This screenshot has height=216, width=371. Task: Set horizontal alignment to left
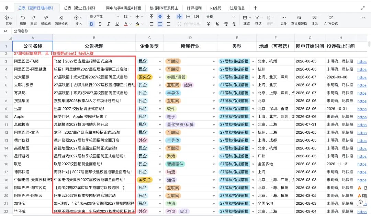(151, 24)
